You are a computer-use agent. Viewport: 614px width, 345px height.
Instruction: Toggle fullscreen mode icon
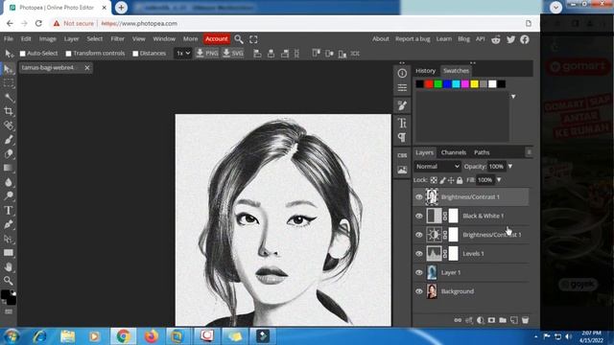(253, 39)
